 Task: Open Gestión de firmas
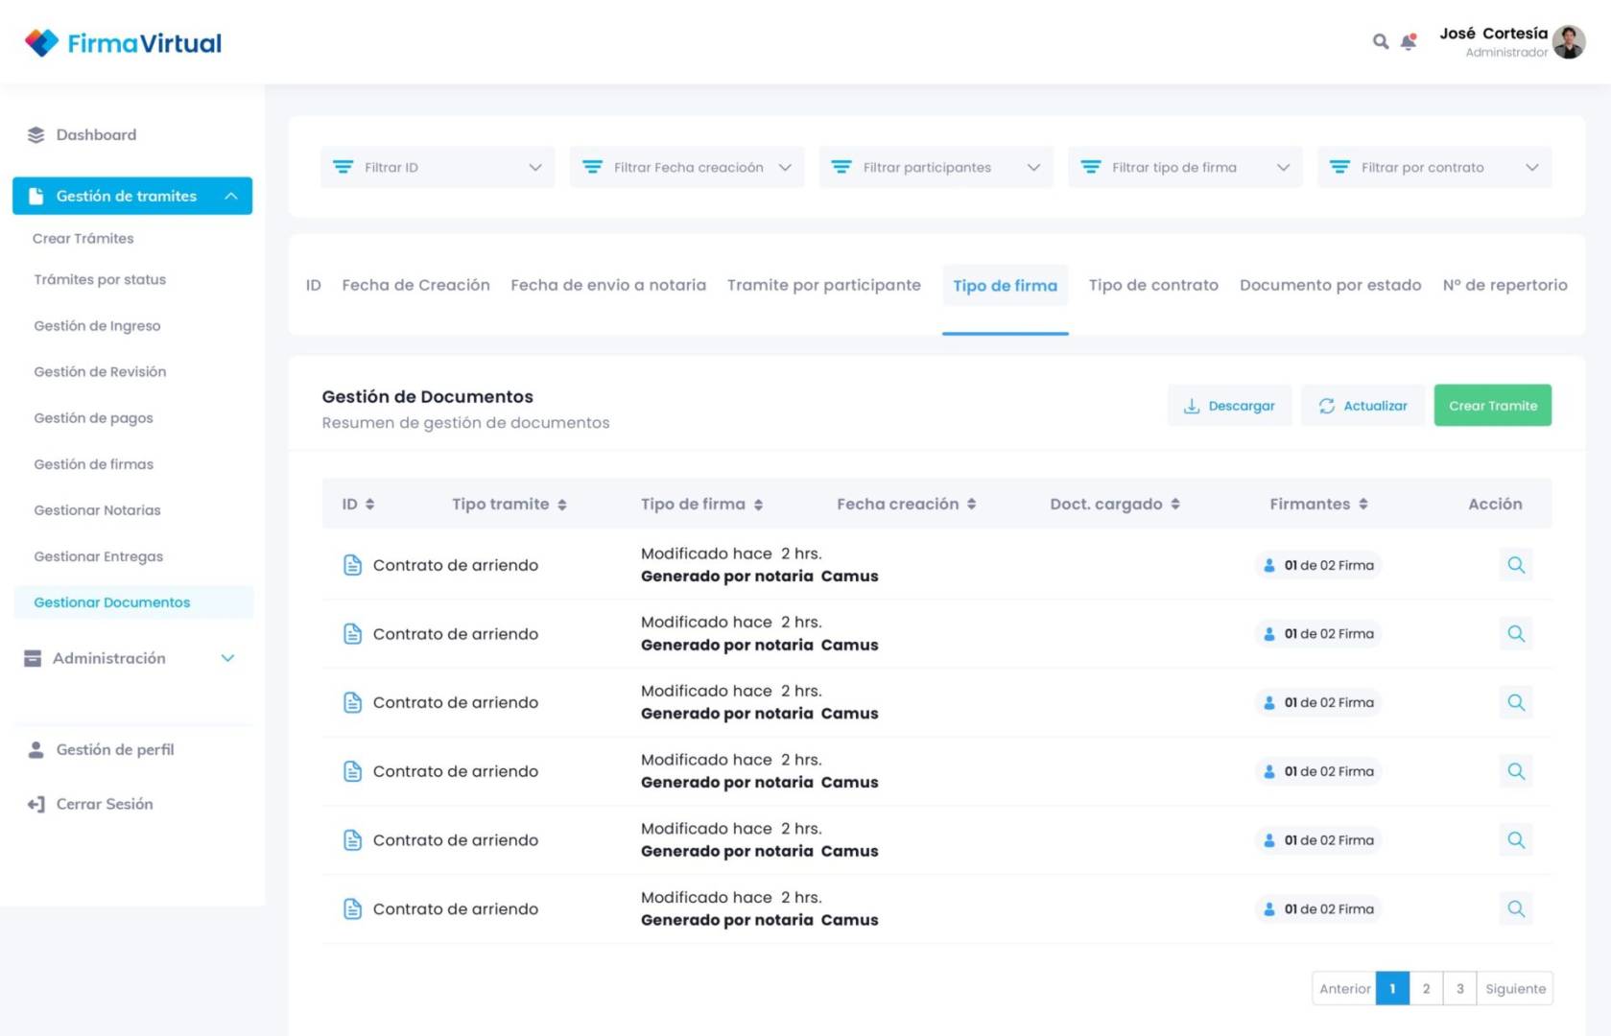pyautogui.click(x=93, y=463)
